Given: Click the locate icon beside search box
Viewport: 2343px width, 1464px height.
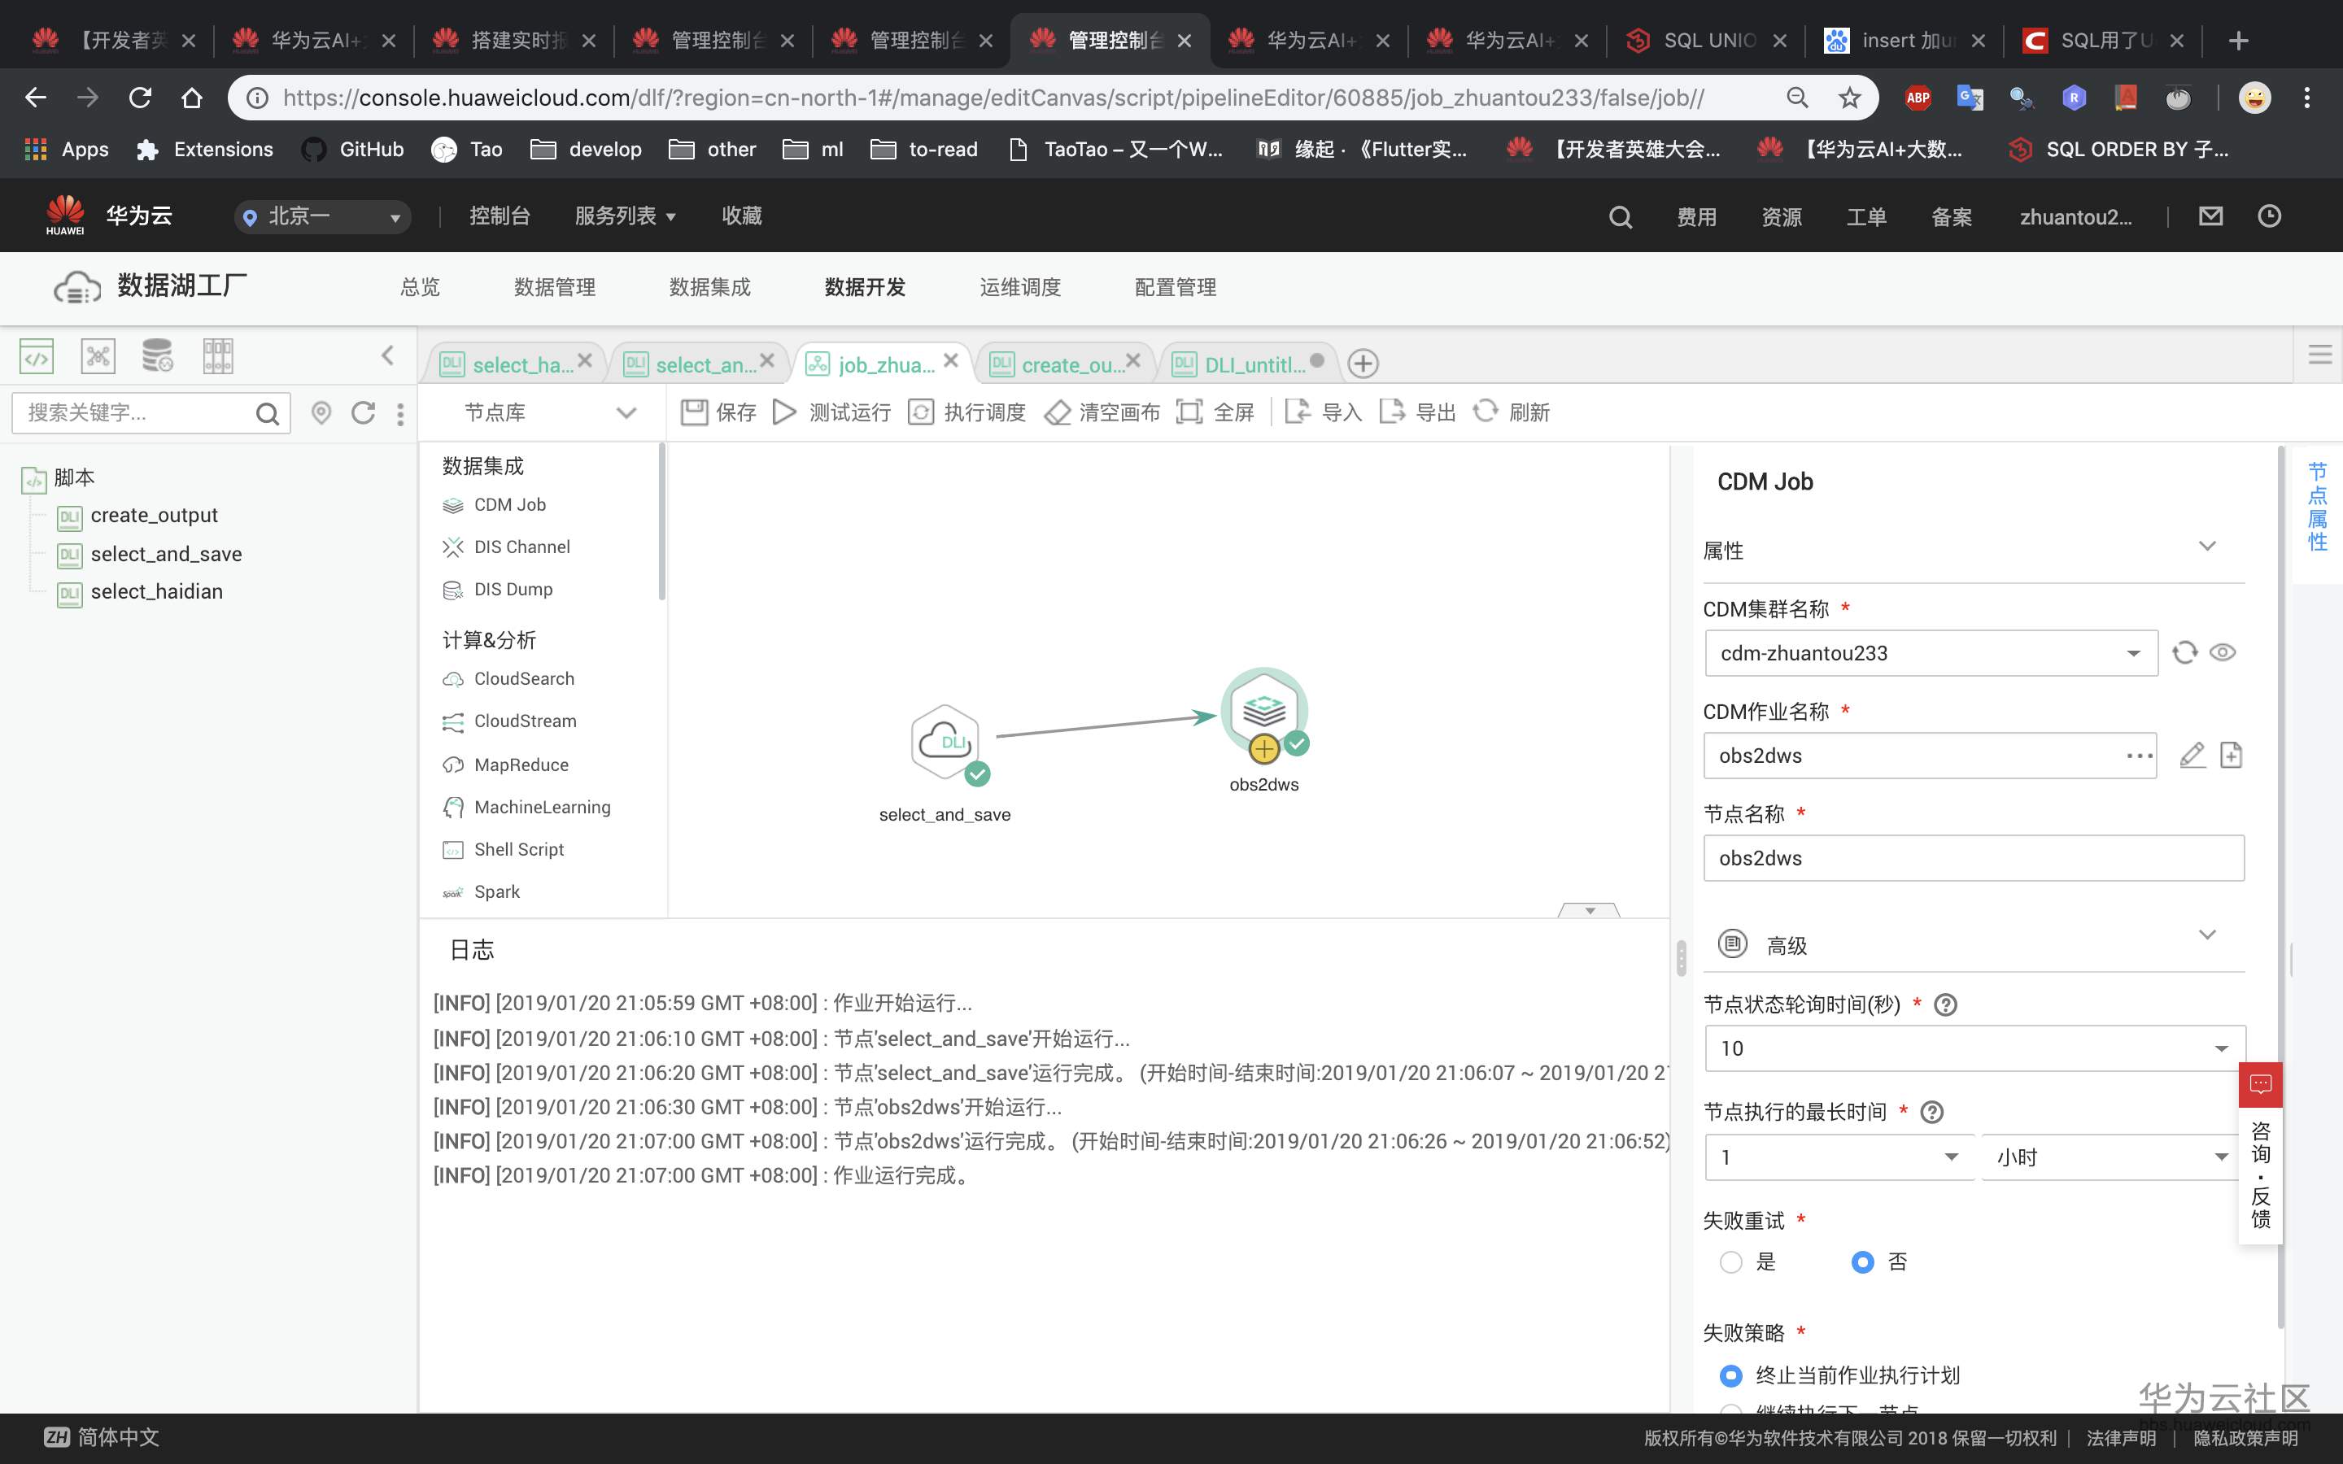Looking at the screenshot, I should [321, 413].
